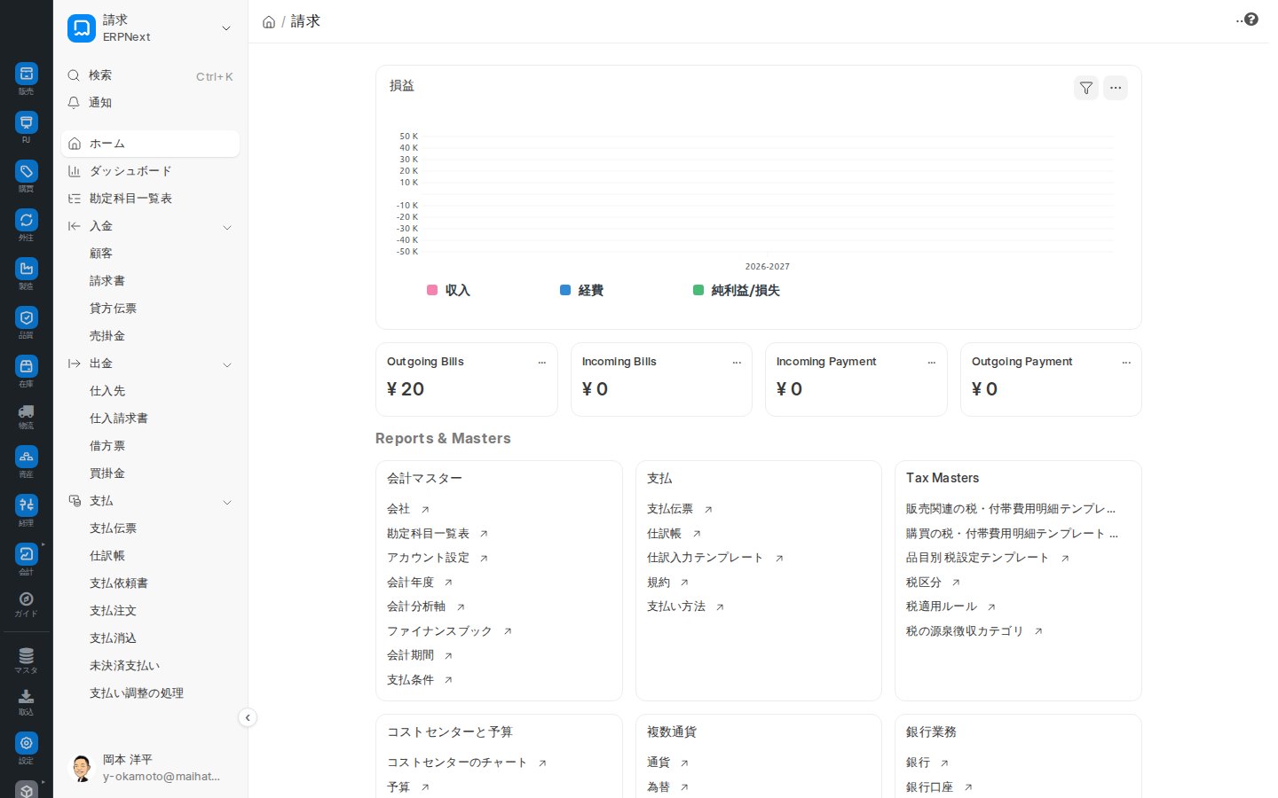Open the 製造 module icon
The image size is (1278, 798).
pos(26,269)
